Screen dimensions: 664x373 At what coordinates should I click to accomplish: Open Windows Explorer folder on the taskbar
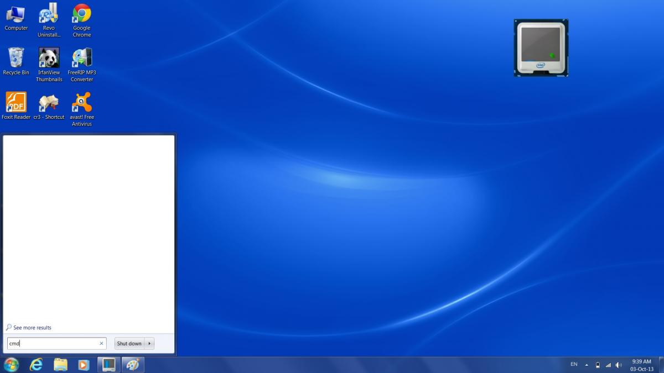coord(60,365)
